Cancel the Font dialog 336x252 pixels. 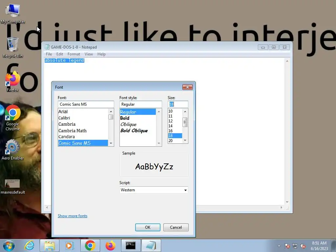[176, 227]
